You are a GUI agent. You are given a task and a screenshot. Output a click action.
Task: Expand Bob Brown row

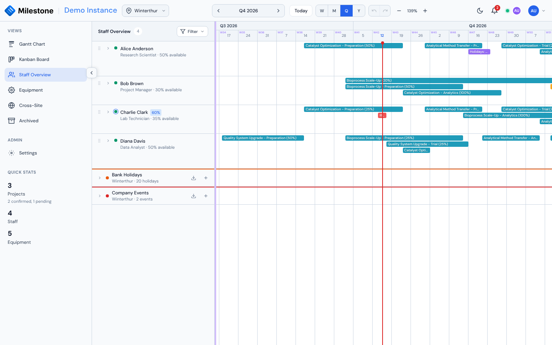tap(108, 83)
